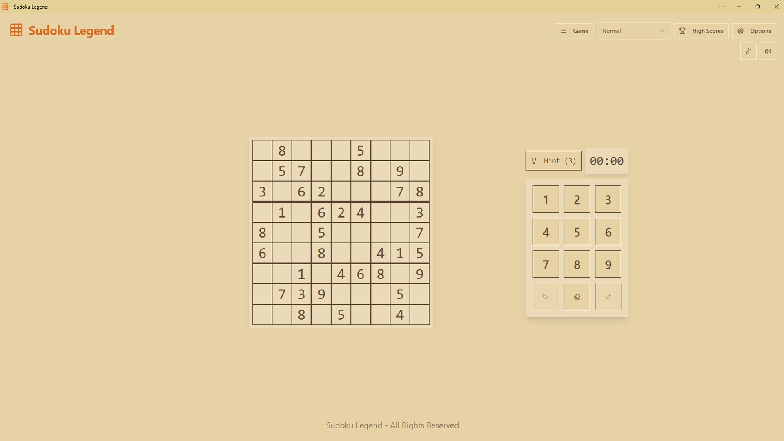
Task: Open the Game hamburger menu
Action: (x=574, y=31)
